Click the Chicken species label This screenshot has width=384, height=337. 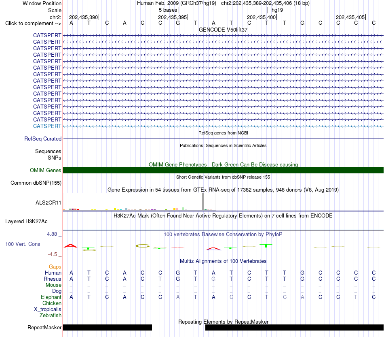52,303
